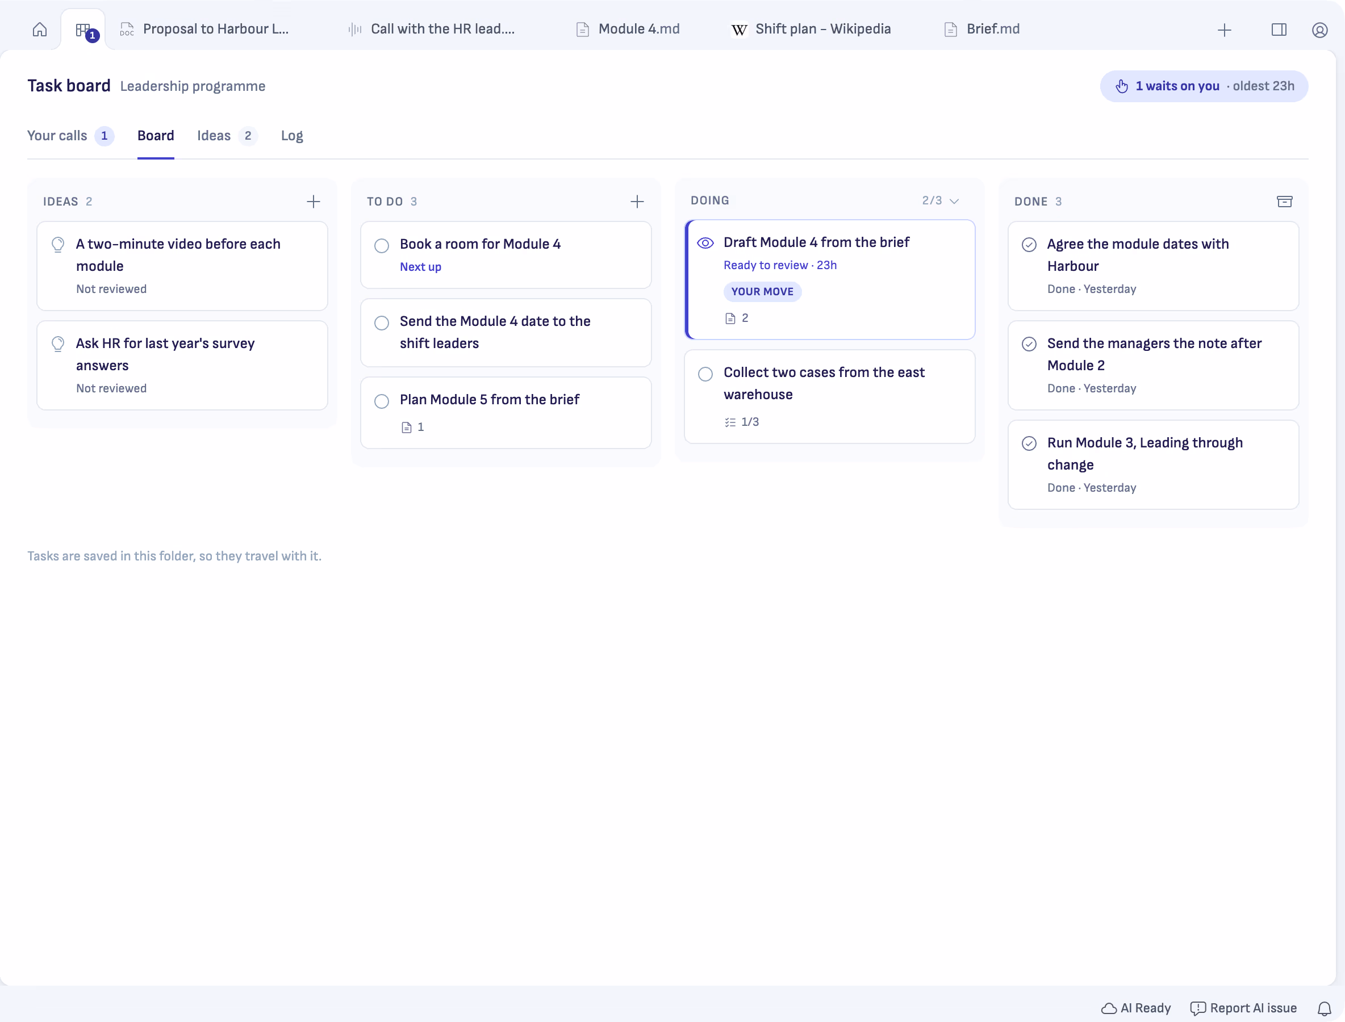Open Shift plan Wikipedia tab
This screenshot has height=1022, width=1345.
(811, 28)
